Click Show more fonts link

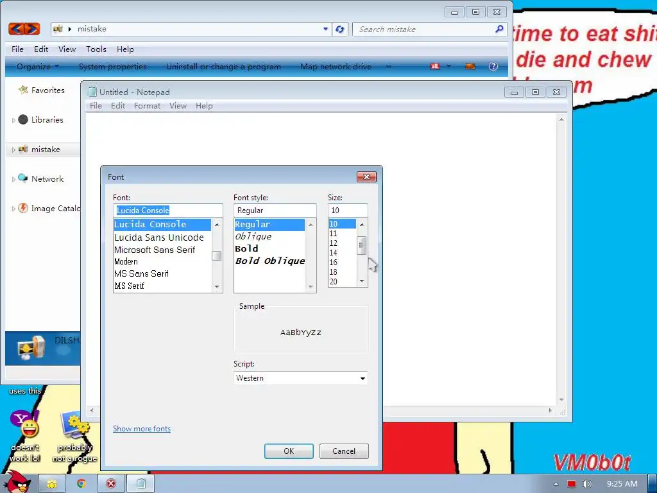(142, 428)
